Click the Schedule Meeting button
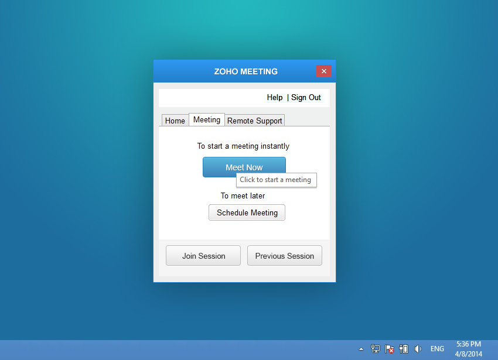This screenshot has width=498, height=360. coord(247,212)
